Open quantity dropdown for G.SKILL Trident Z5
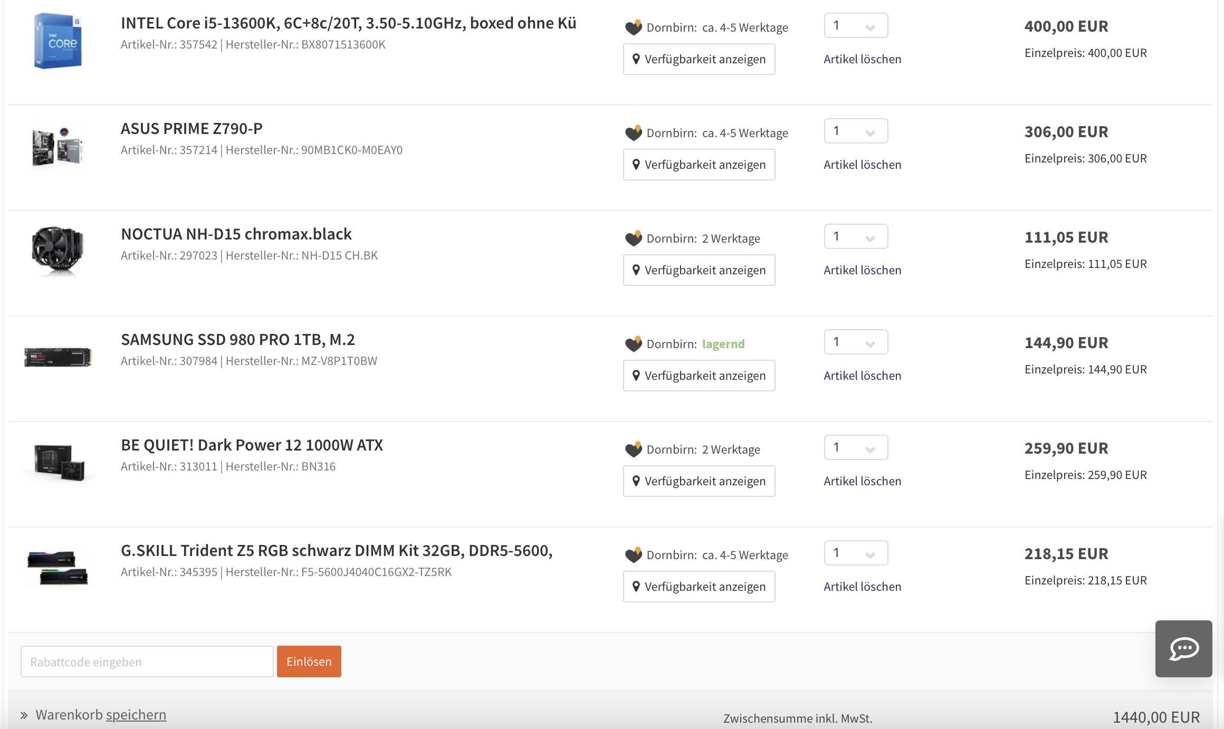This screenshot has height=729, width=1224. pos(856,553)
